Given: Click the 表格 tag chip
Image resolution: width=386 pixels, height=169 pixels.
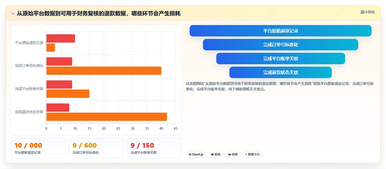Looking at the screenshot, I should (x=215, y=154).
